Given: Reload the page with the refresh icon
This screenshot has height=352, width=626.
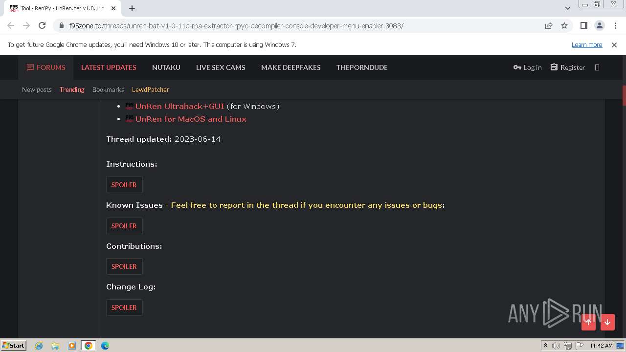Looking at the screenshot, I should point(42,25).
